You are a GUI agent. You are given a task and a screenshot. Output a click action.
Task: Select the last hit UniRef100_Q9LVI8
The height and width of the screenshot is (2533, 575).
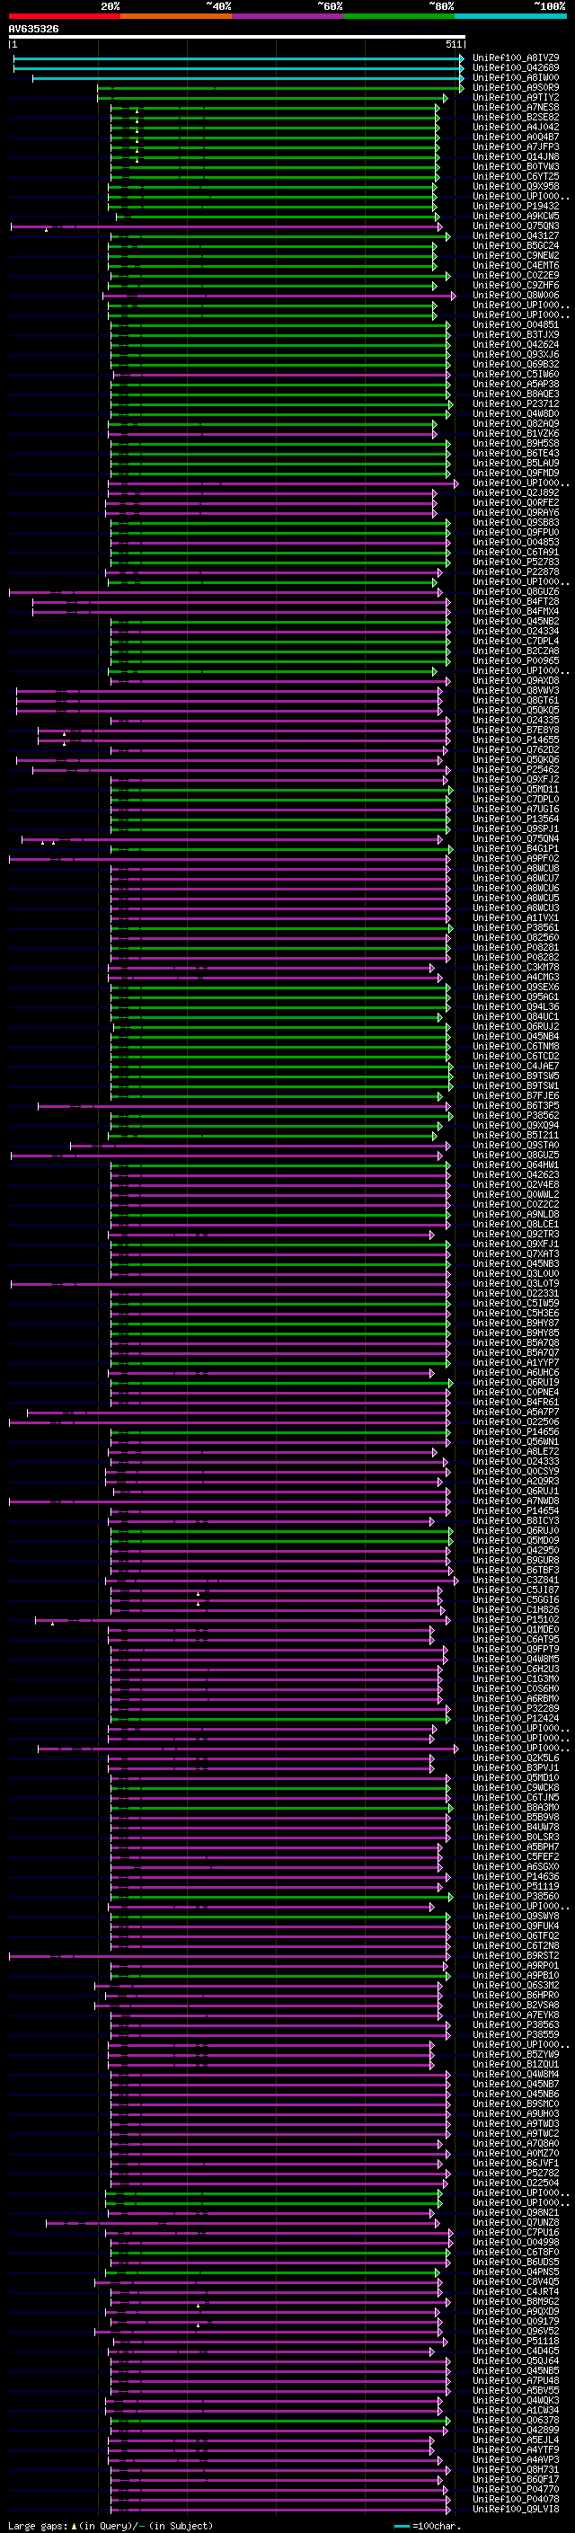tap(515, 2510)
